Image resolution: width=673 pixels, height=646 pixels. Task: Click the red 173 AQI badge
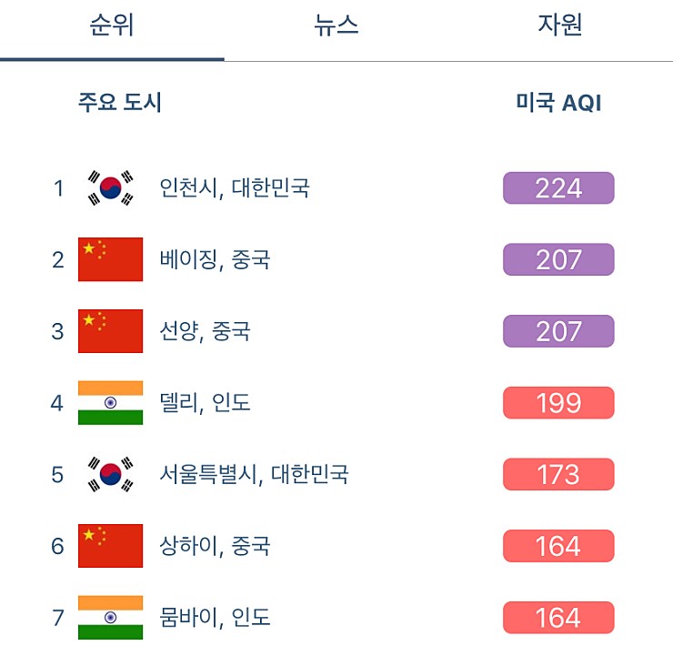click(558, 474)
